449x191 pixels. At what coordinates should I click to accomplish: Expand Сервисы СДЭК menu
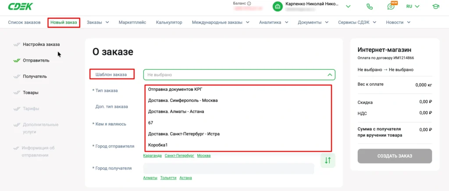pos(357,22)
